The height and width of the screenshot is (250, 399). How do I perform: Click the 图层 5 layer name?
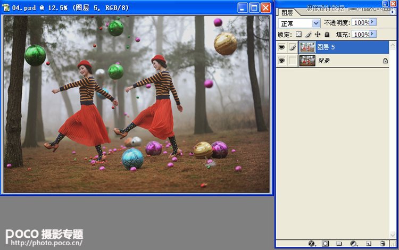(326, 47)
